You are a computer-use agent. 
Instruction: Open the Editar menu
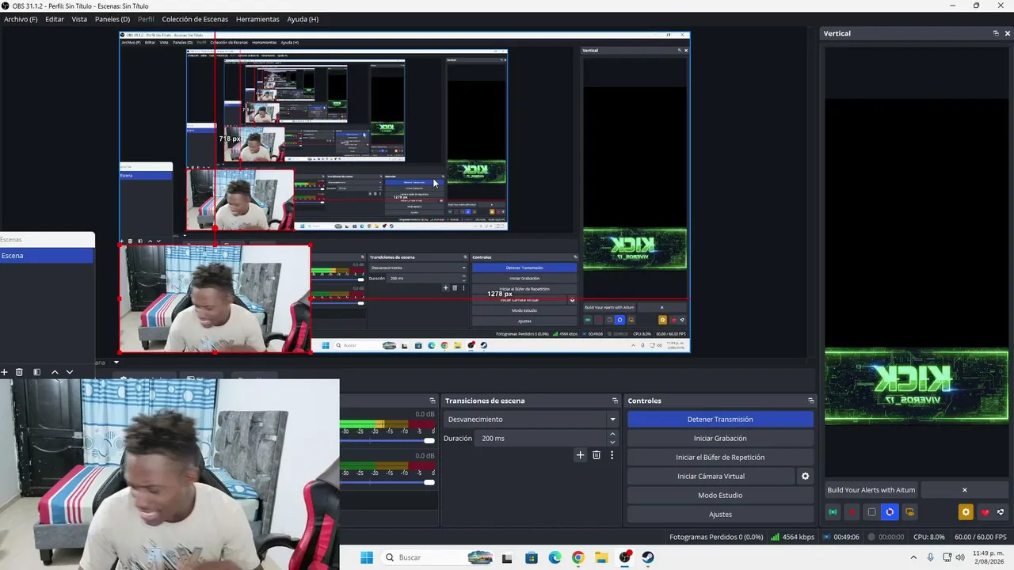point(55,19)
